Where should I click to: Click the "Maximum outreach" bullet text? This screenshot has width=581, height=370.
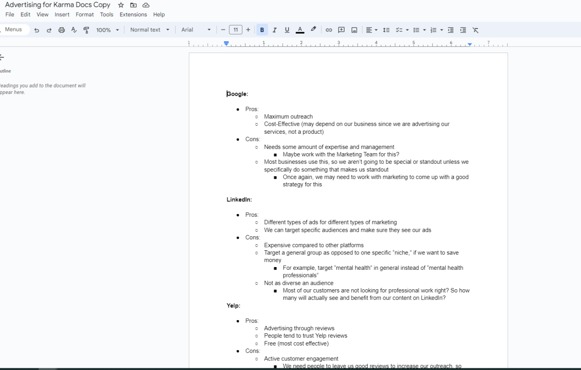[x=288, y=117]
